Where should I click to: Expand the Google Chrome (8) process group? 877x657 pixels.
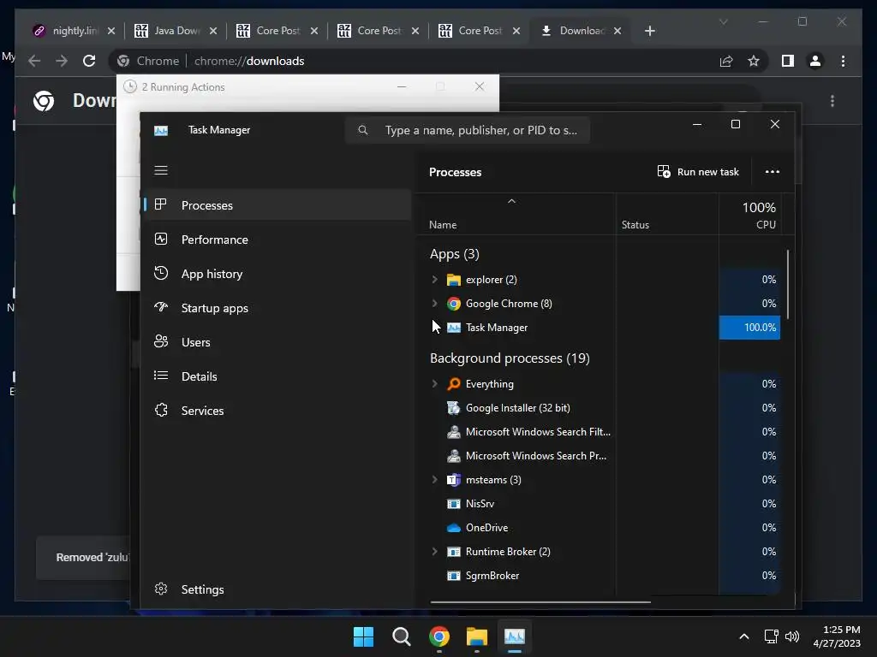point(434,304)
